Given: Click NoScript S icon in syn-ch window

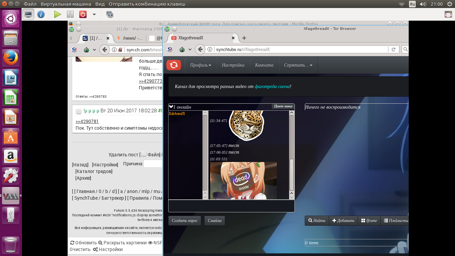Looking at the screenshot, I should point(74,50).
